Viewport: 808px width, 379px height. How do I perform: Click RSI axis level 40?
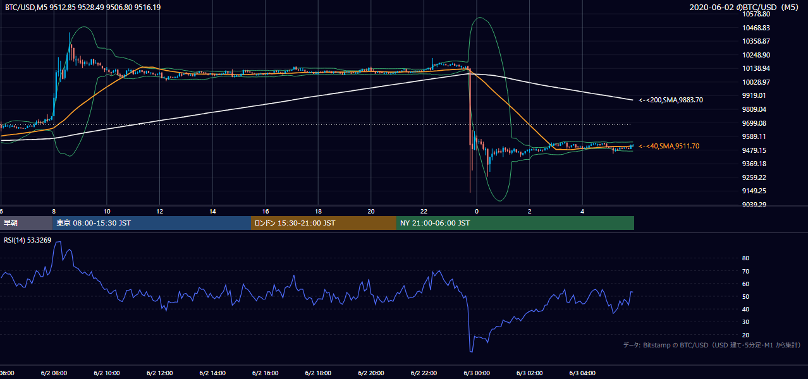coord(746,309)
